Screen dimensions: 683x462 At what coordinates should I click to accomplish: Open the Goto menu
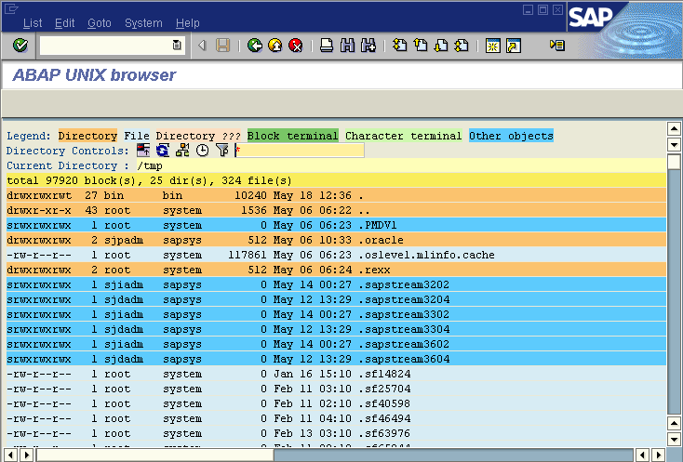100,23
